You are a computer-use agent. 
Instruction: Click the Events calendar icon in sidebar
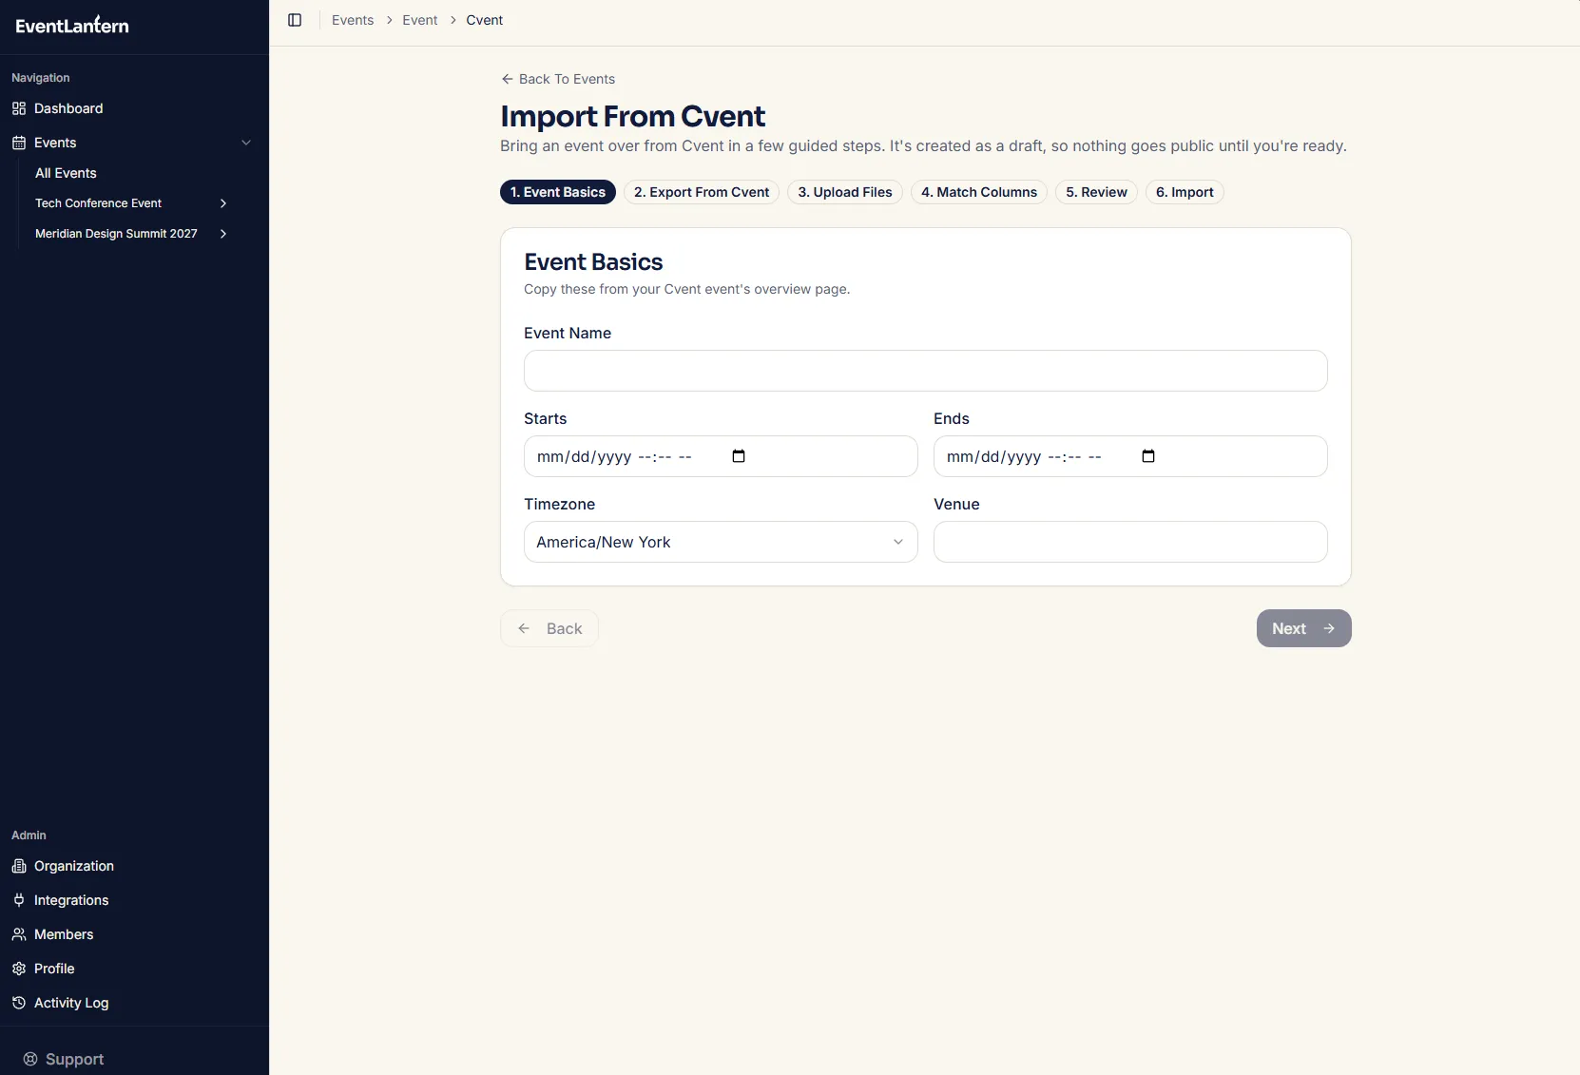pyautogui.click(x=19, y=143)
